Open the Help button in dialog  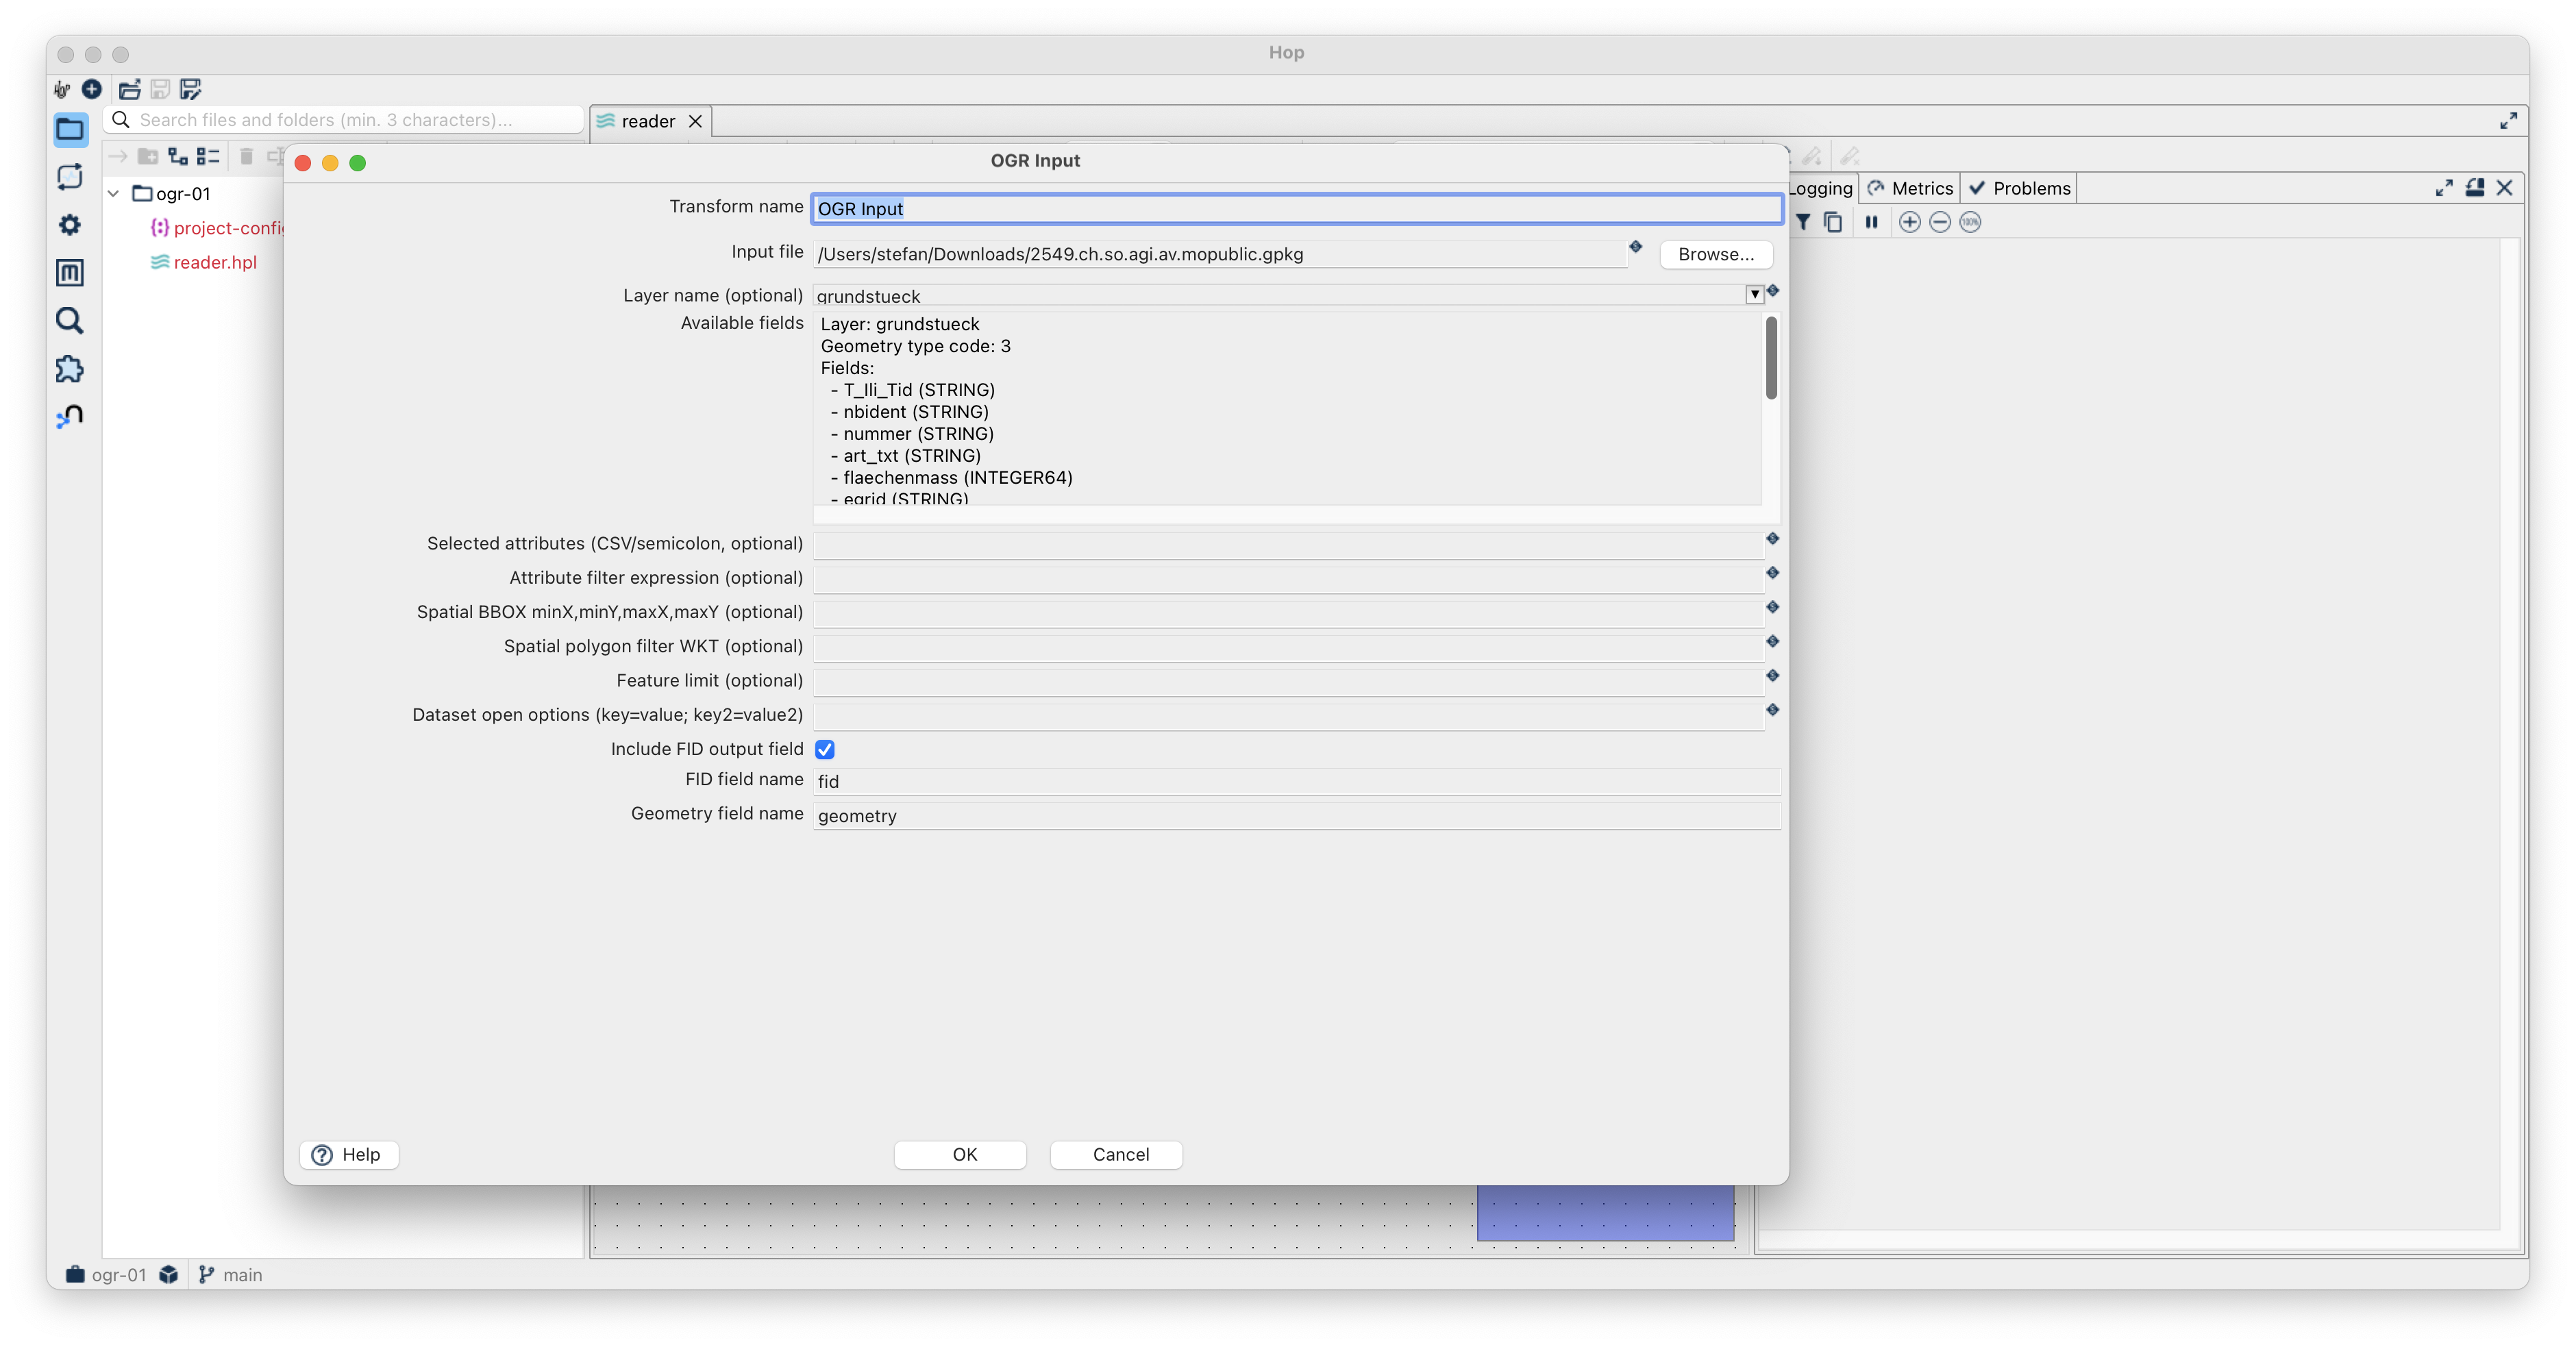(348, 1154)
